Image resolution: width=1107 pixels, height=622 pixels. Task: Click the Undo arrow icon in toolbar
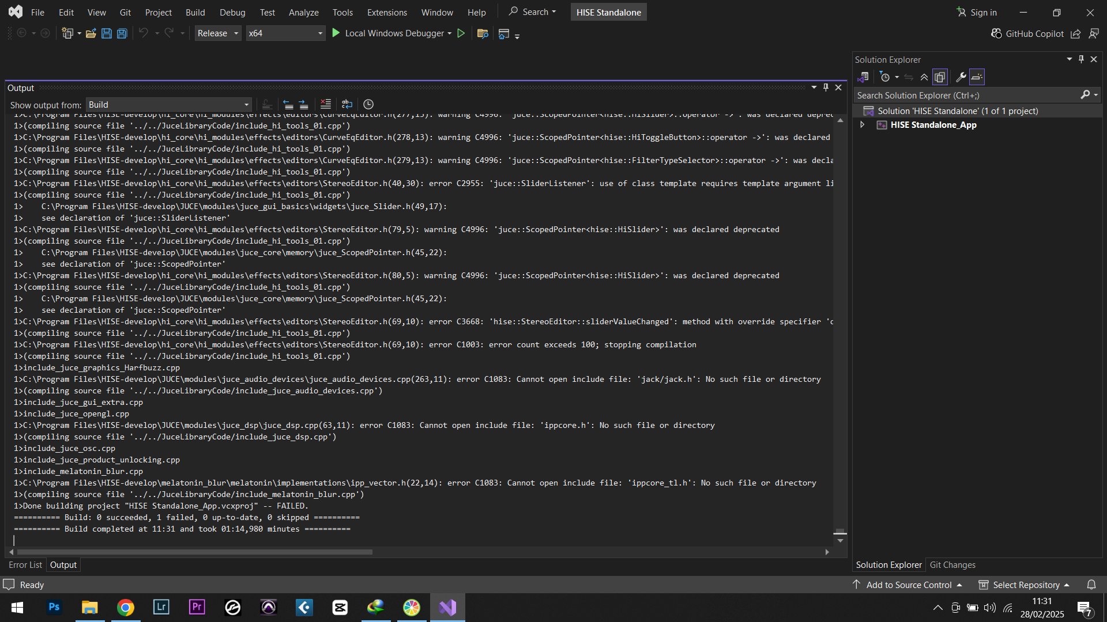coord(144,33)
